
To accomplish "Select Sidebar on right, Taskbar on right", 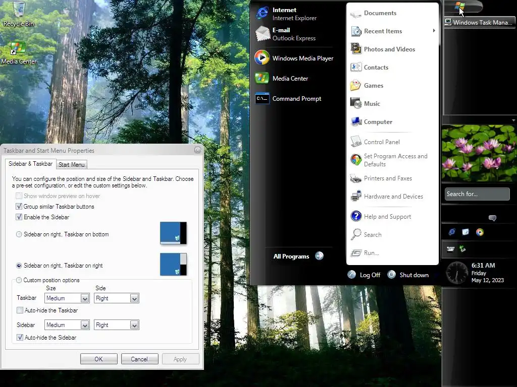I will [x=19, y=266].
